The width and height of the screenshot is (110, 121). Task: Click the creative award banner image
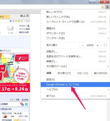[x=15, y=73]
